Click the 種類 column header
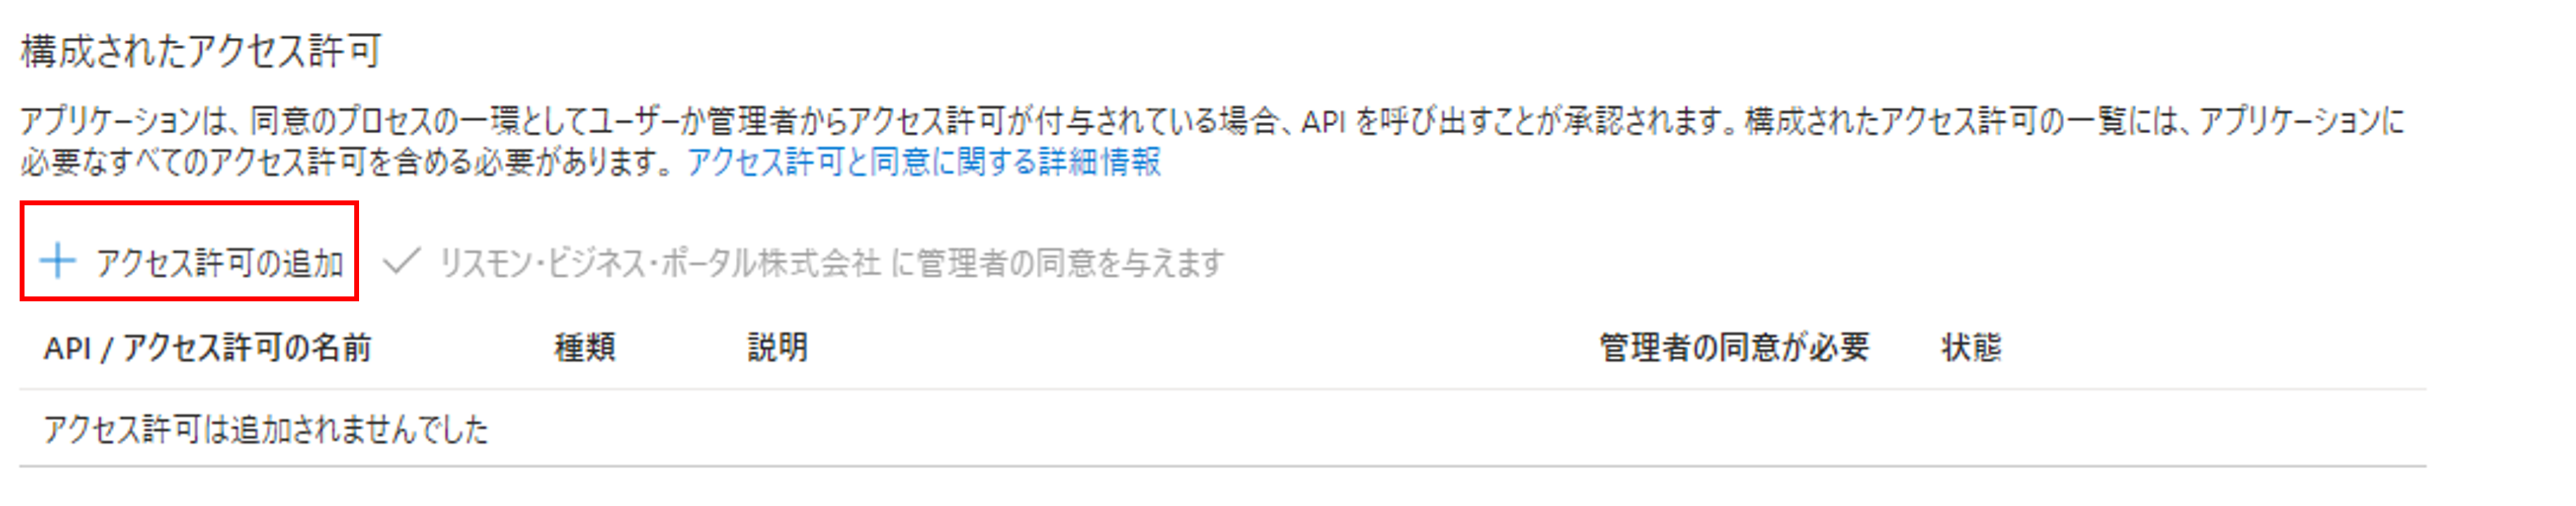The image size is (2576, 506). (585, 347)
